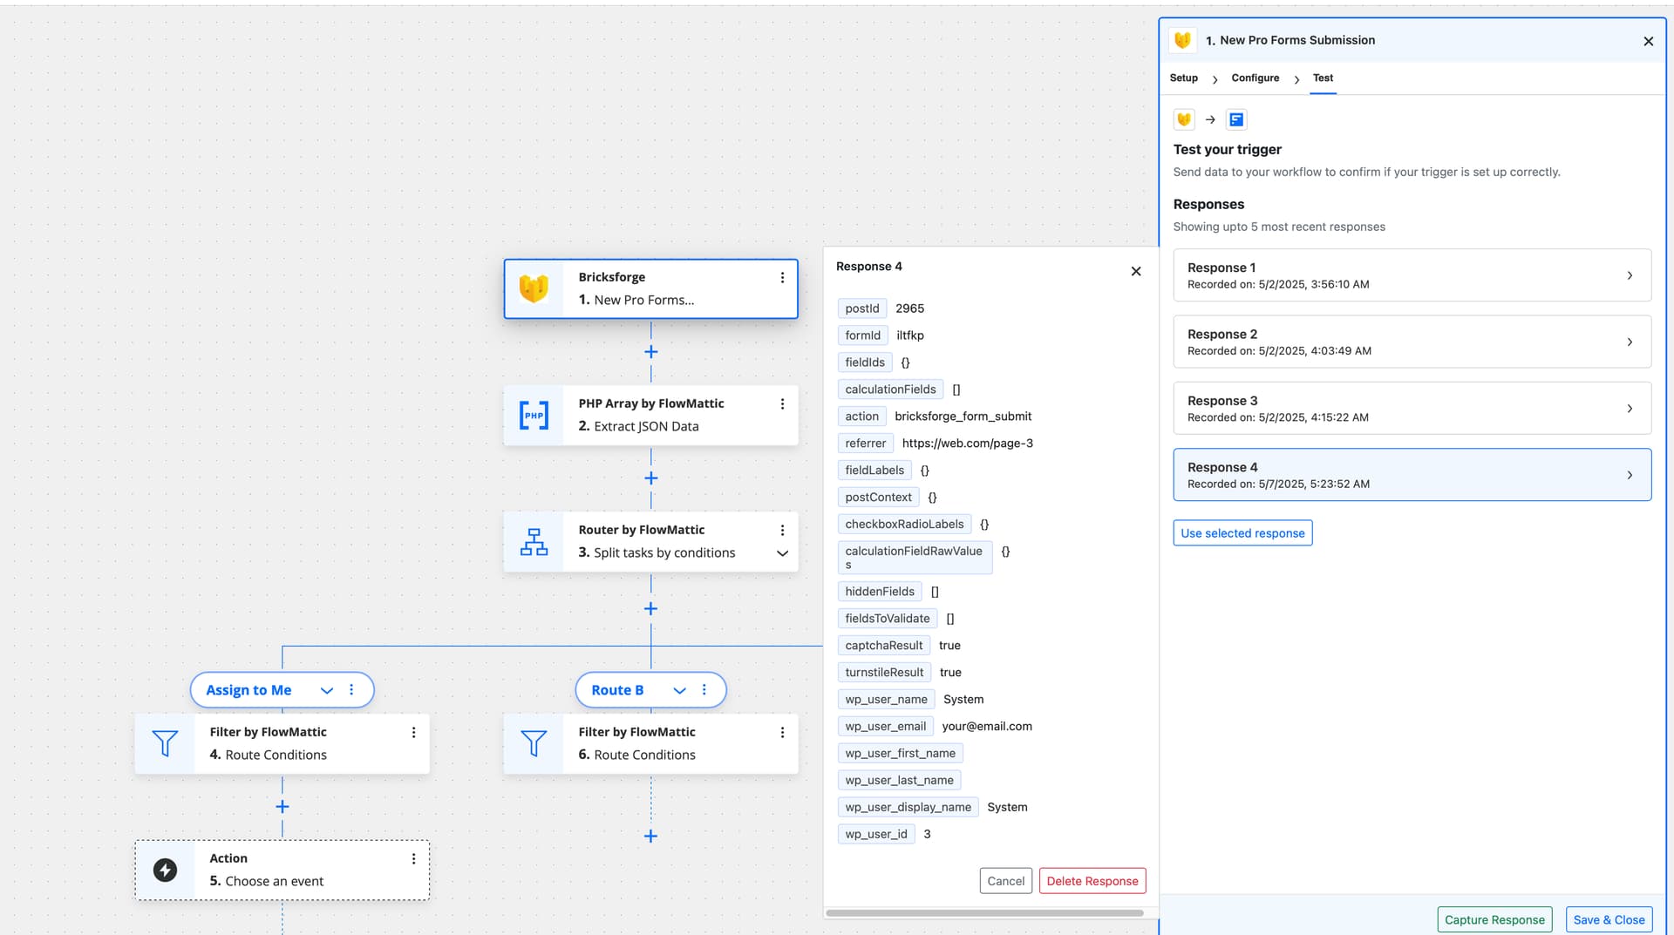Expand the Route B dropdown chevron

679,690
